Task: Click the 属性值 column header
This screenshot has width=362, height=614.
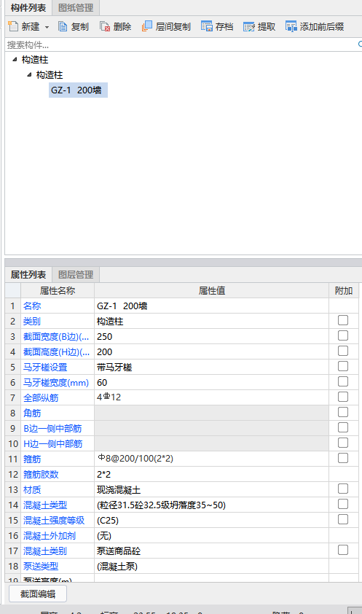Action: pyautogui.click(x=211, y=290)
